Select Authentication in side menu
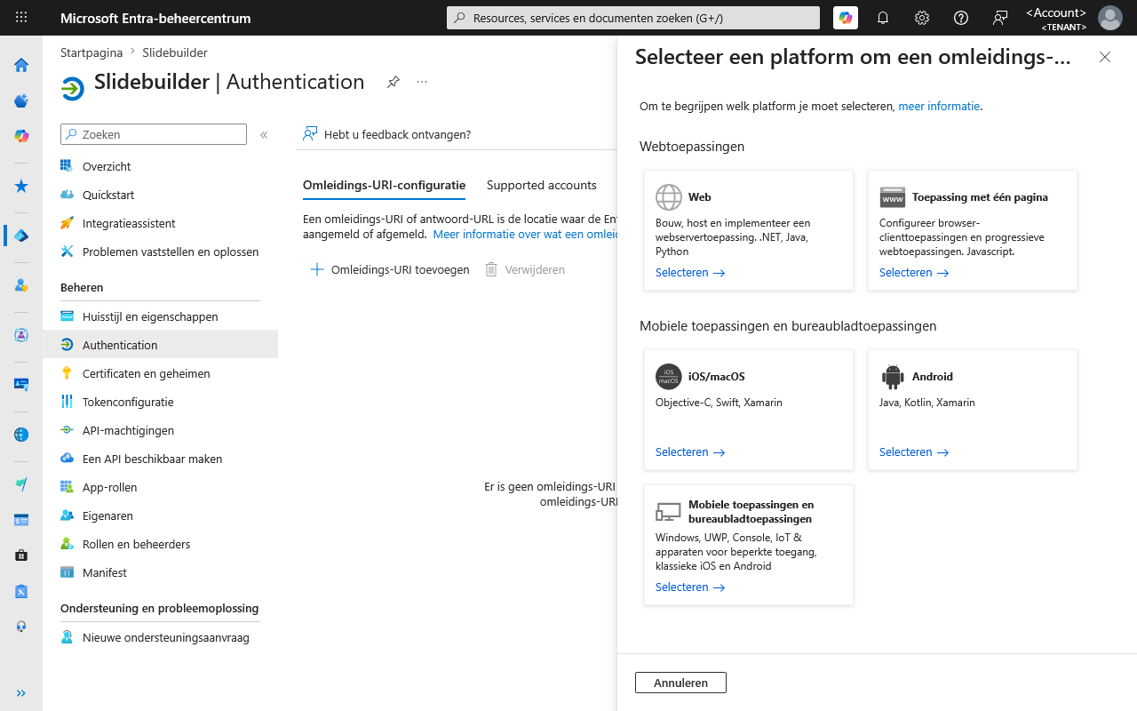Screen dimensions: 1137x711 click(160, 345)
